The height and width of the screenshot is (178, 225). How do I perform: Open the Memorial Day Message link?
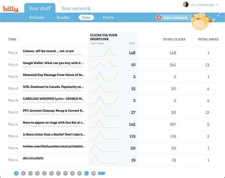[54, 75]
